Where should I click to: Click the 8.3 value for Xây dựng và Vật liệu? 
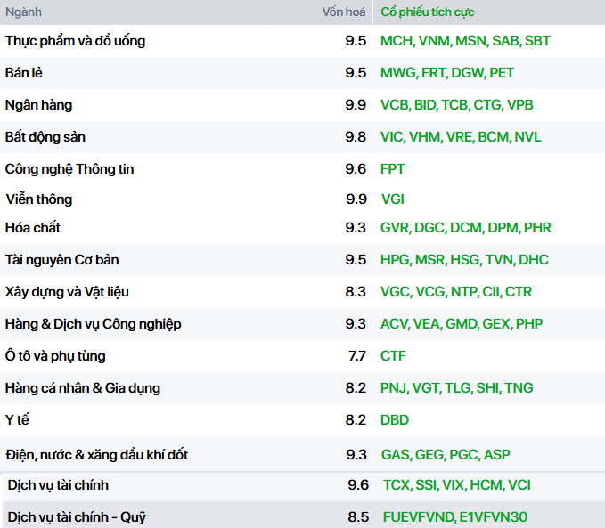pos(356,291)
